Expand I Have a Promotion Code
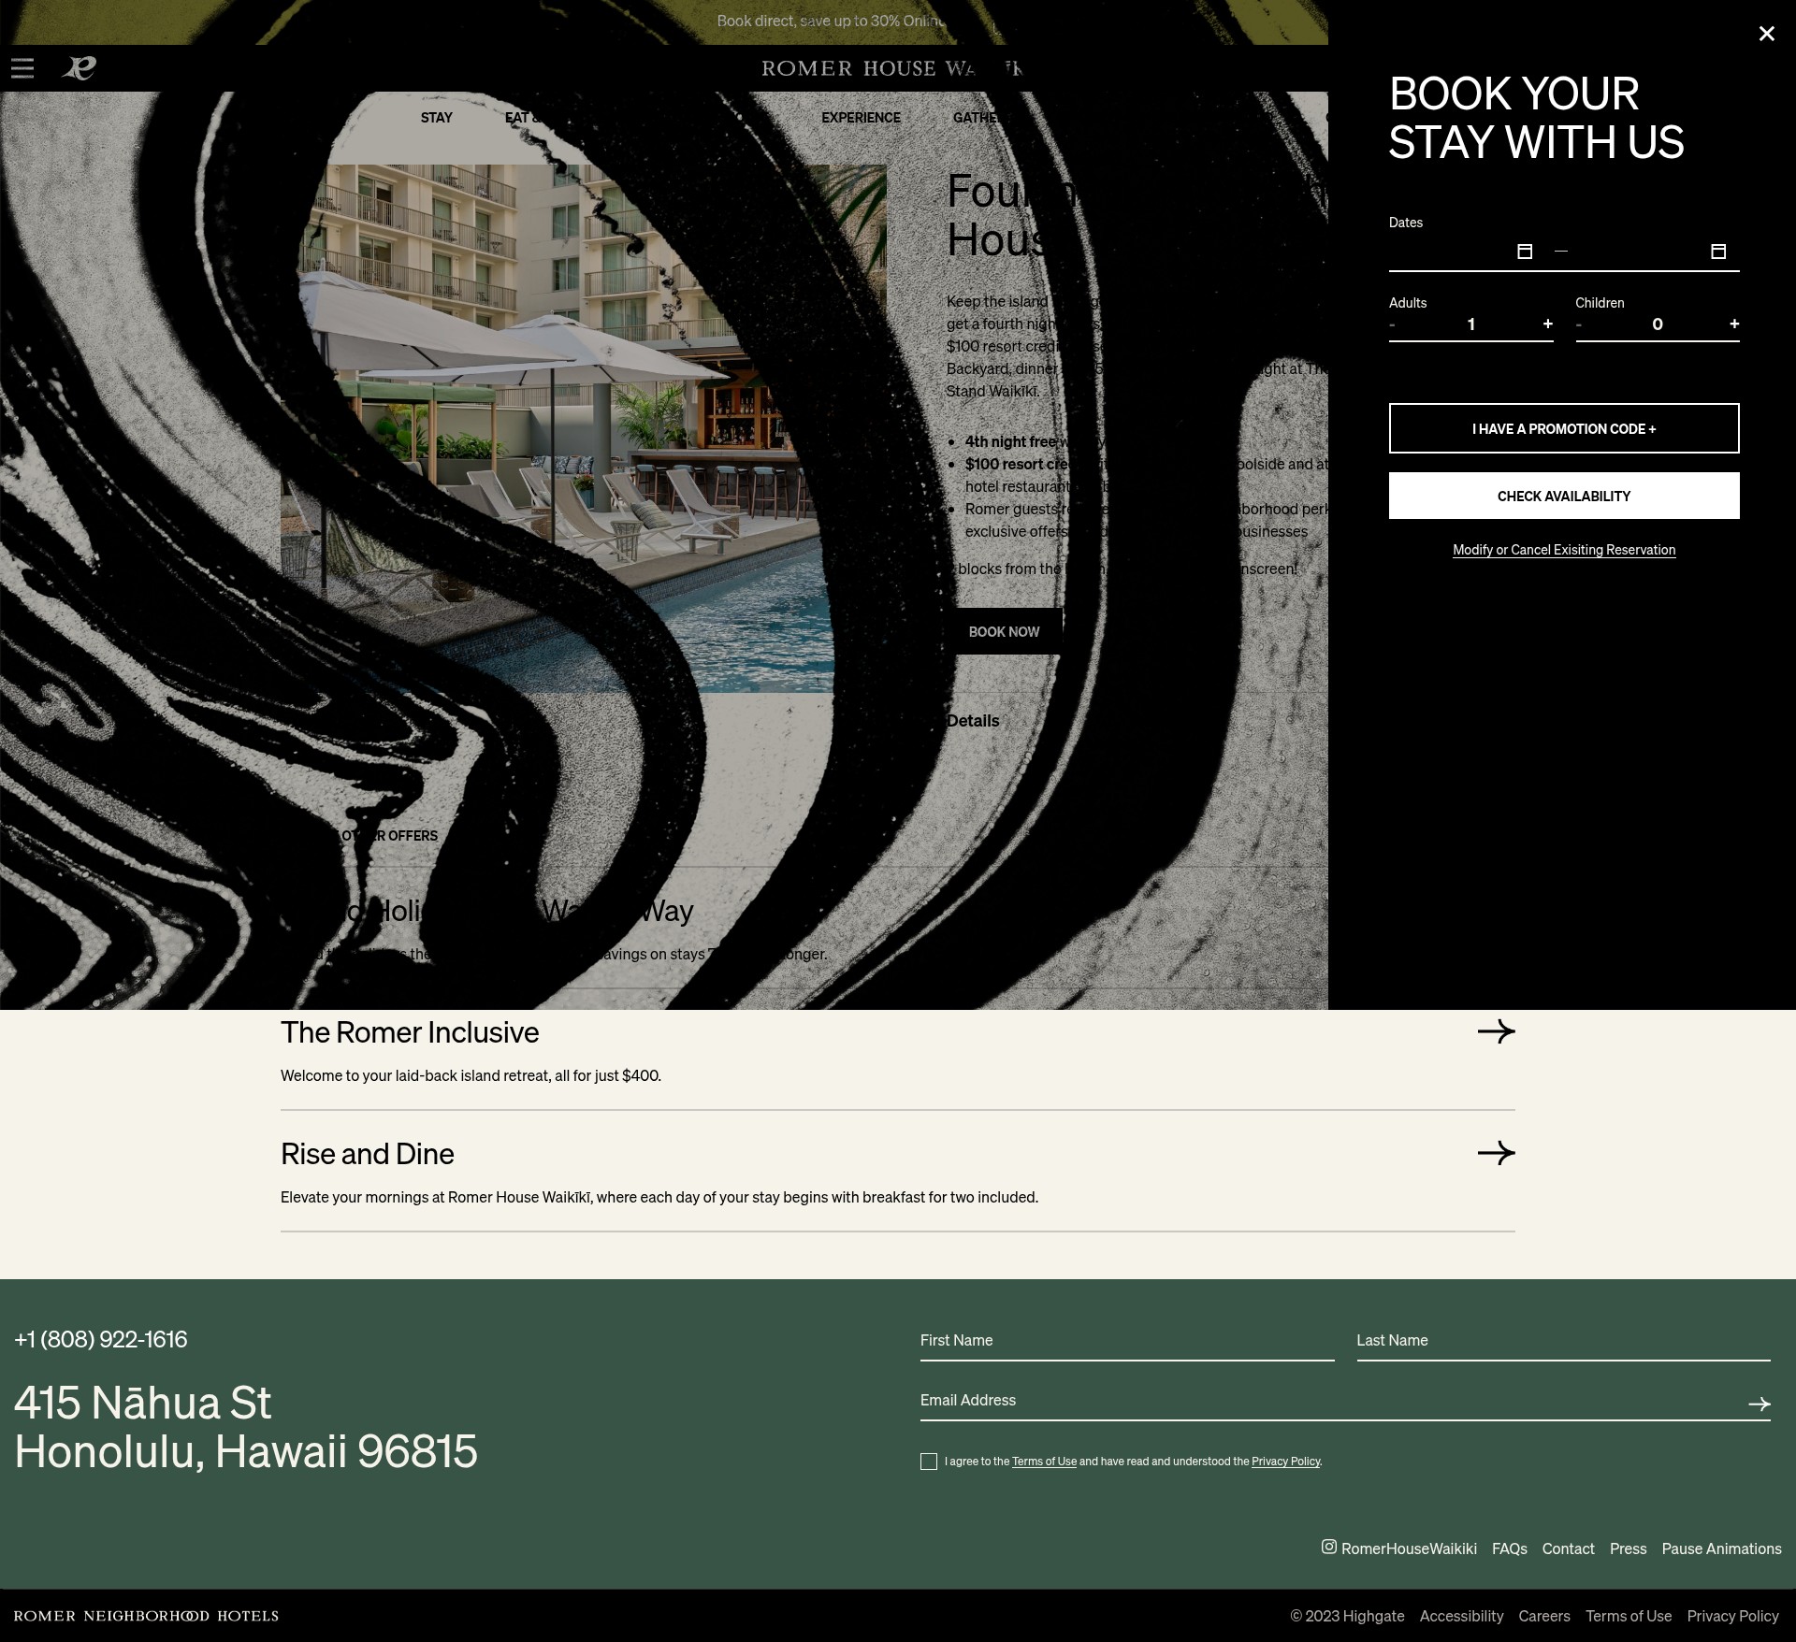This screenshot has height=1642, width=1796. [x=1564, y=428]
